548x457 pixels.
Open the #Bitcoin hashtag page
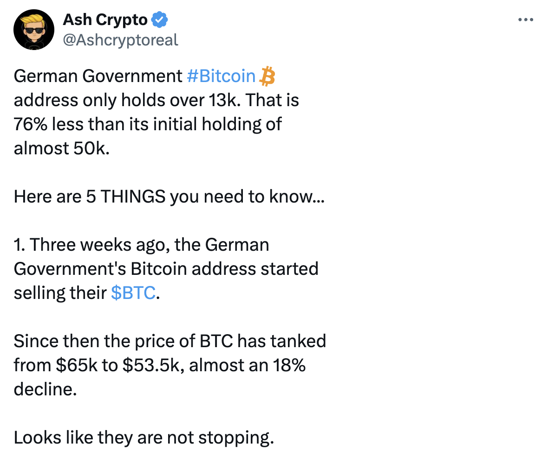(222, 76)
